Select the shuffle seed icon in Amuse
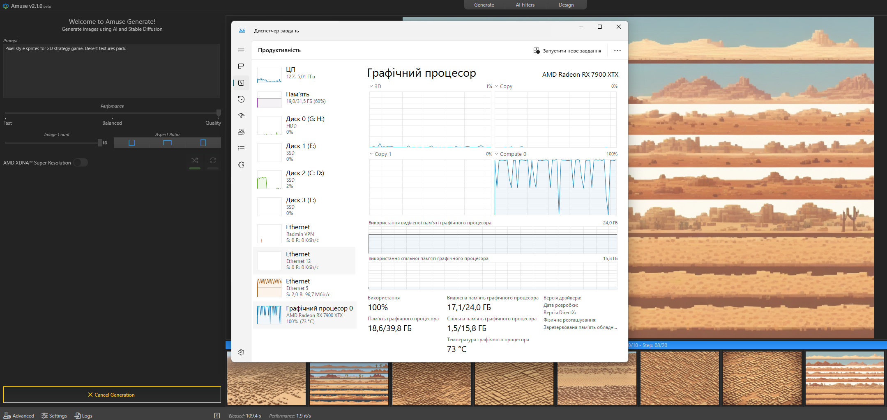The height and width of the screenshot is (420, 887). pyautogui.click(x=194, y=161)
